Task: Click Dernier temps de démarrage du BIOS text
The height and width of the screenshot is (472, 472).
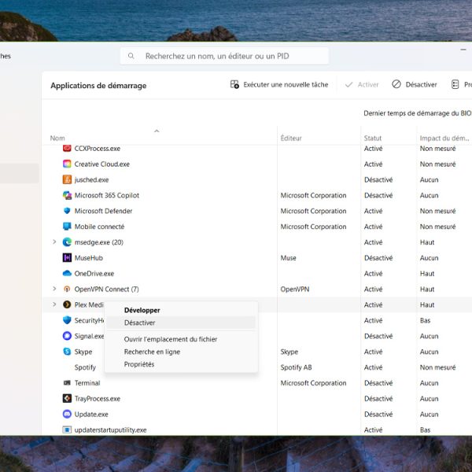Action: 418,113
